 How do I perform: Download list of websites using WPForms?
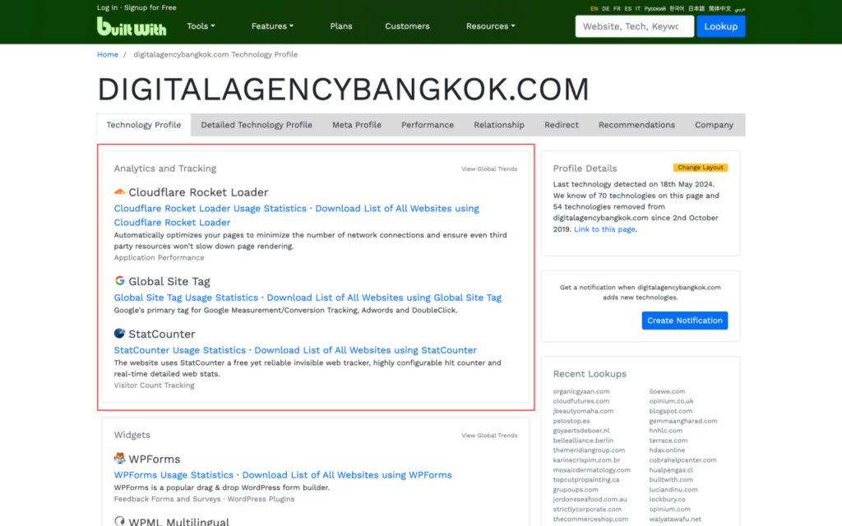tap(347, 475)
